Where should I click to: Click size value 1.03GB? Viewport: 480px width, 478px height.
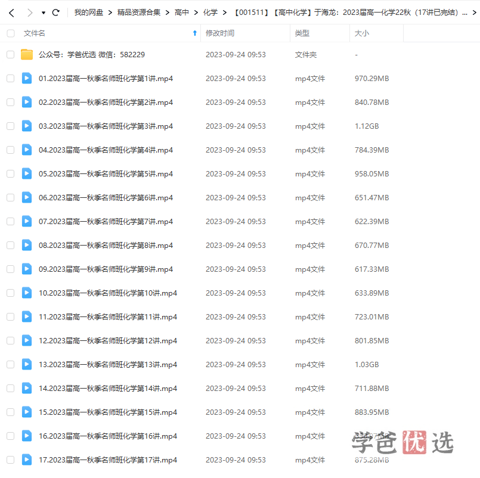(x=367, y=365)
